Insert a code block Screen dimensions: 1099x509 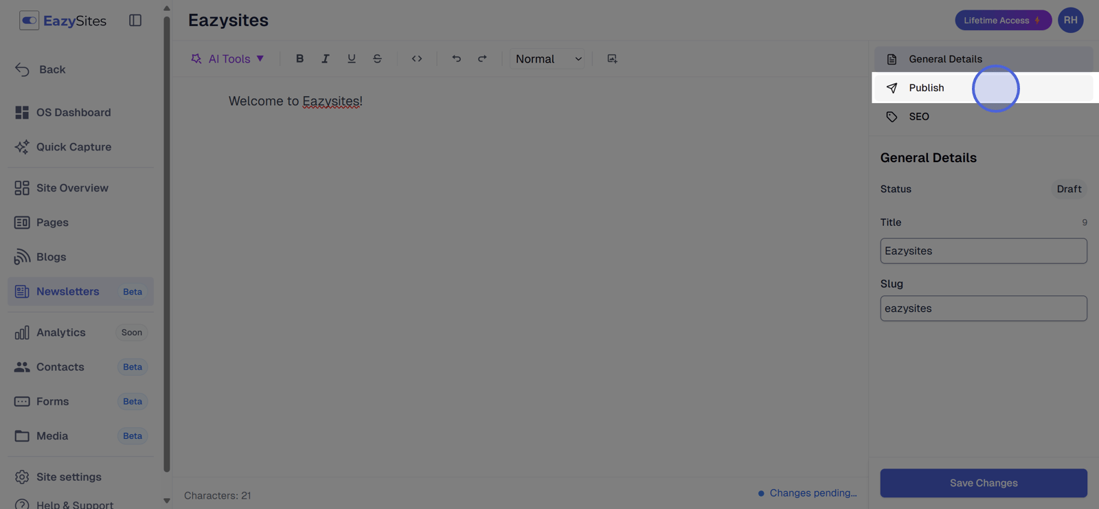pyautogui.click(x=417, y=59)
